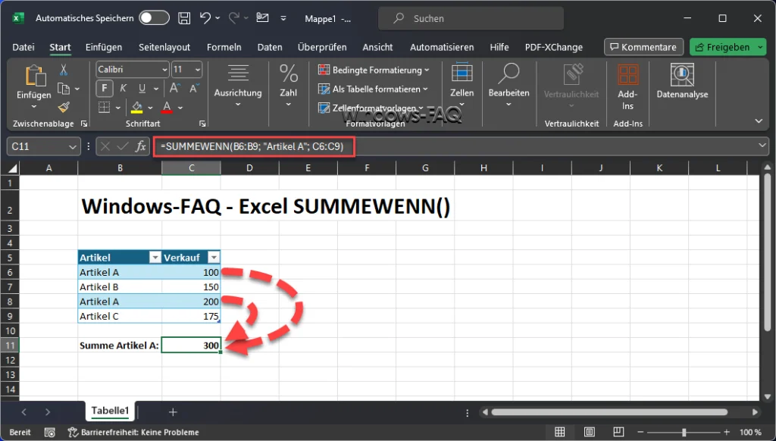Open the Ausrichtung alignment group

[237, 86]
